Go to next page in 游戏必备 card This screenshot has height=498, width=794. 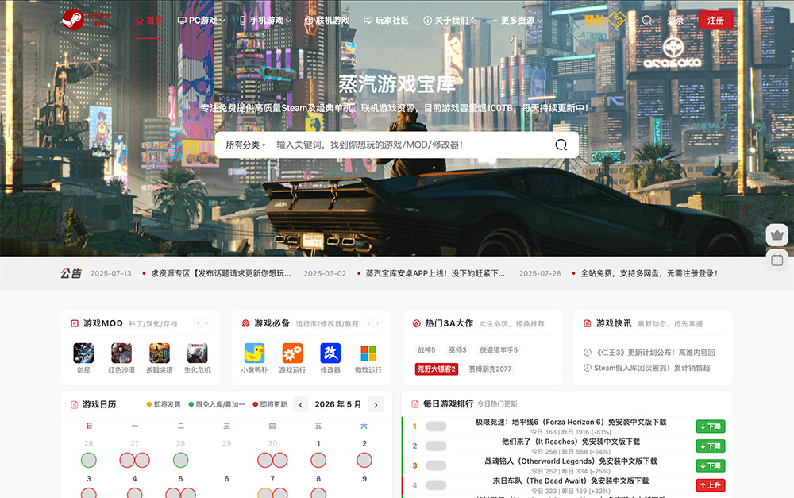pyautogui.click(x=378, y=323)
